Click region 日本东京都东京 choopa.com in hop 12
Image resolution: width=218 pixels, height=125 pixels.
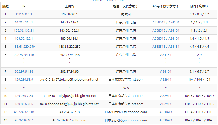coord(126,112)
